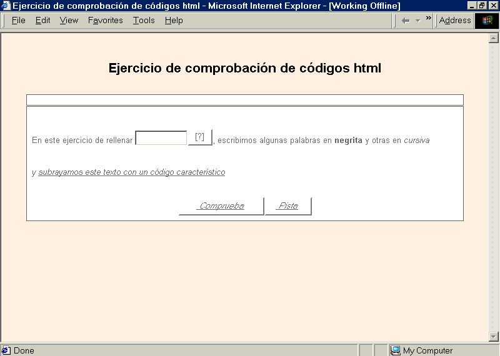The height and width of the screenshot is (356, 500).
Task: Click the My Computer zone icon
Action: coord(395,350)
